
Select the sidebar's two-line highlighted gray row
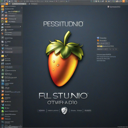(12, 33)
